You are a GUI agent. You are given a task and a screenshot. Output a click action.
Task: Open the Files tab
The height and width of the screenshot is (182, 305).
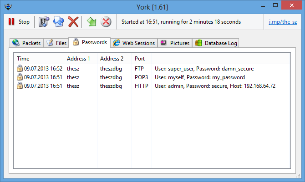pos(56,43)
